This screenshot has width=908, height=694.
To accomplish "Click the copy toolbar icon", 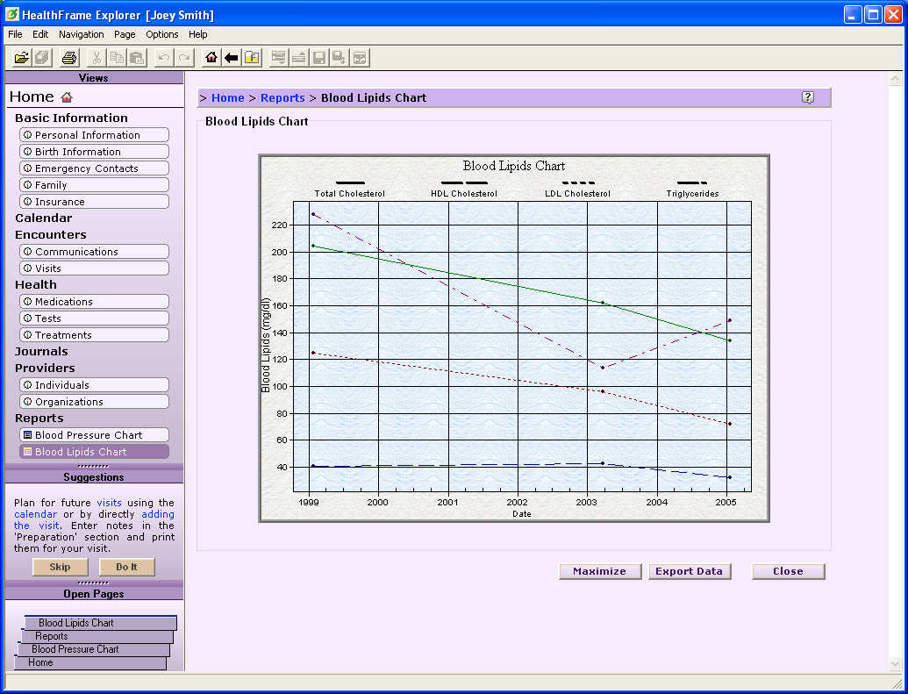I will point(117,58).
